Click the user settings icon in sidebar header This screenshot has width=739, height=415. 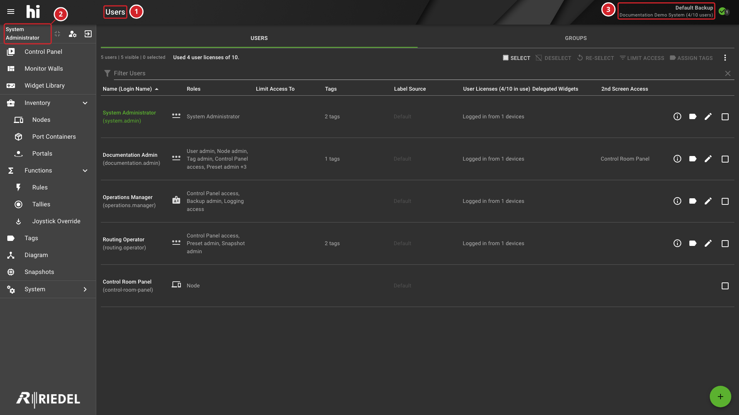[x=72, y=34]
